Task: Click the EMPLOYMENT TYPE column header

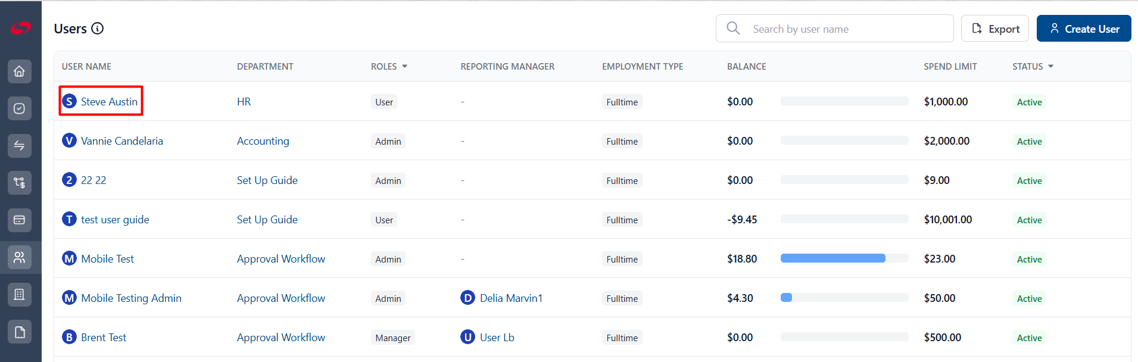Action: point(643,67)
